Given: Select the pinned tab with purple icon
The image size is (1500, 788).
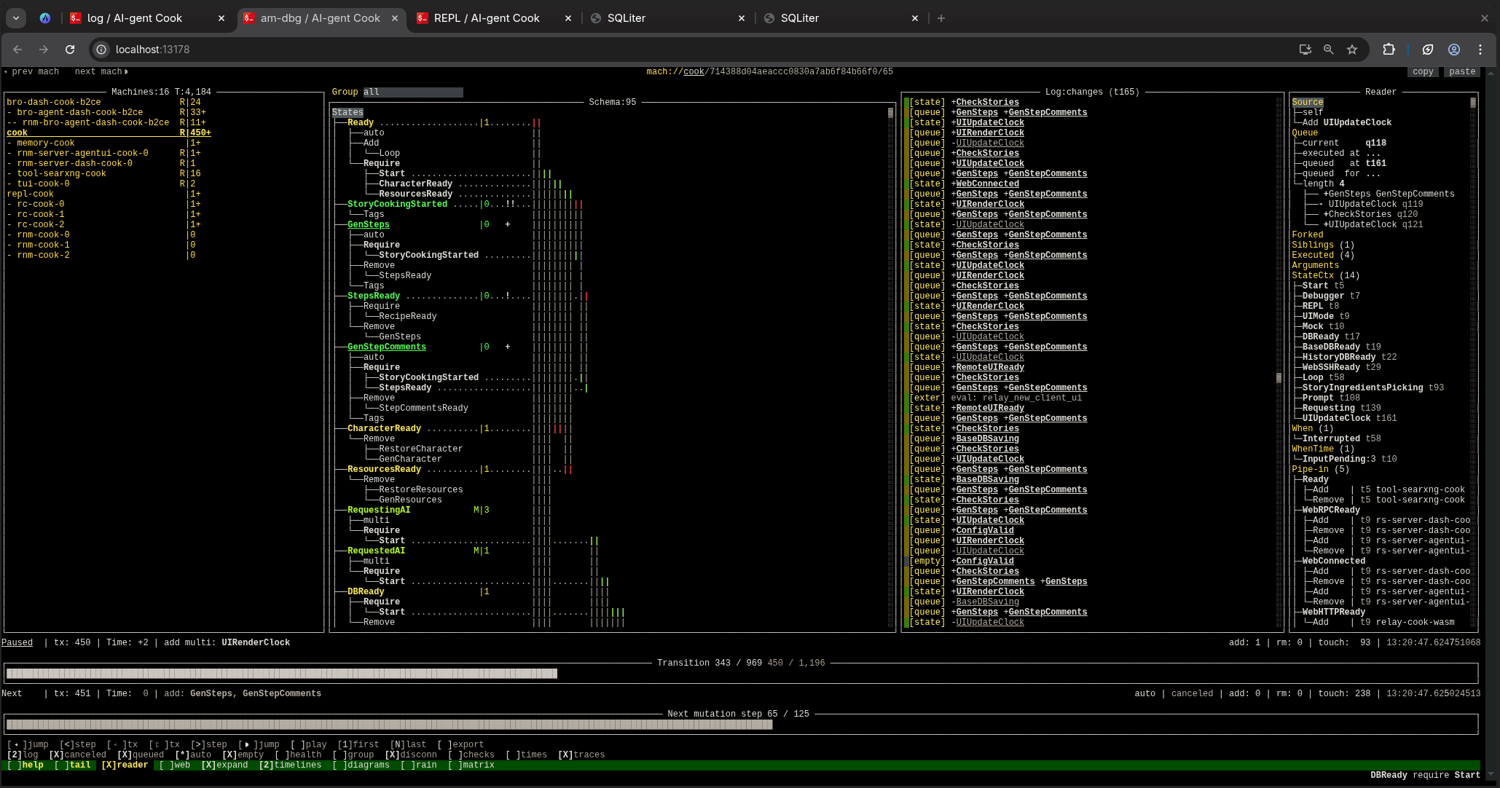Looking at the screenshot, I should click(45, 18).
